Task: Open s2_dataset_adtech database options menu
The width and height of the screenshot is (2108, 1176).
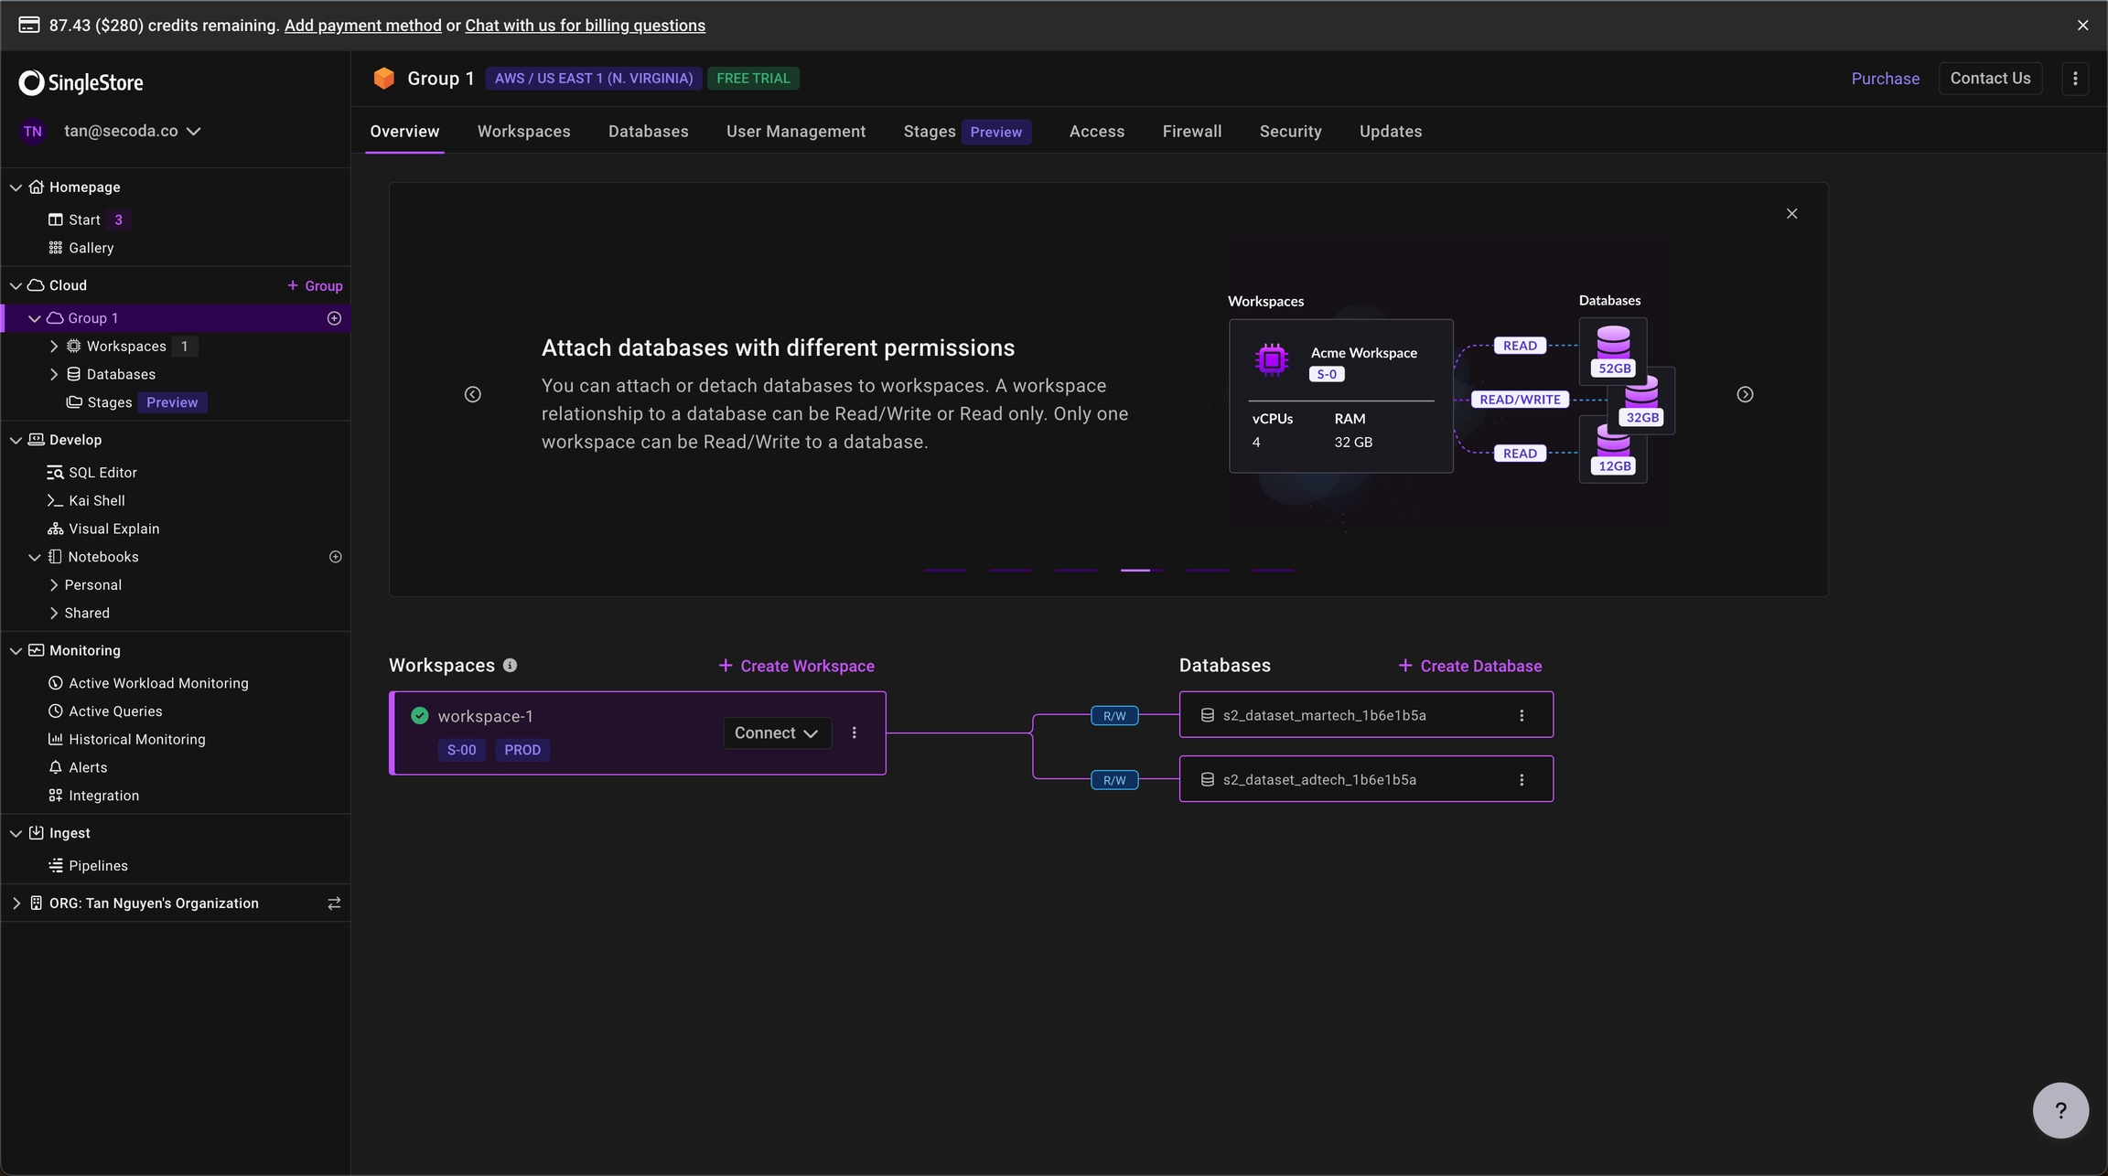Action: [1522, 780]
